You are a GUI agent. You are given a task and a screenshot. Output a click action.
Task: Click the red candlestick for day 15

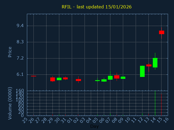(161, 32)
